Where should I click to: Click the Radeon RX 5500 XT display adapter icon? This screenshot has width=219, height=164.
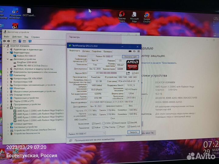point(15,56)
